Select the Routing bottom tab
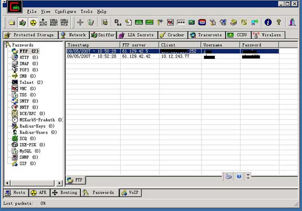This screenshot has height=211, width=302. tap(65, 193)
